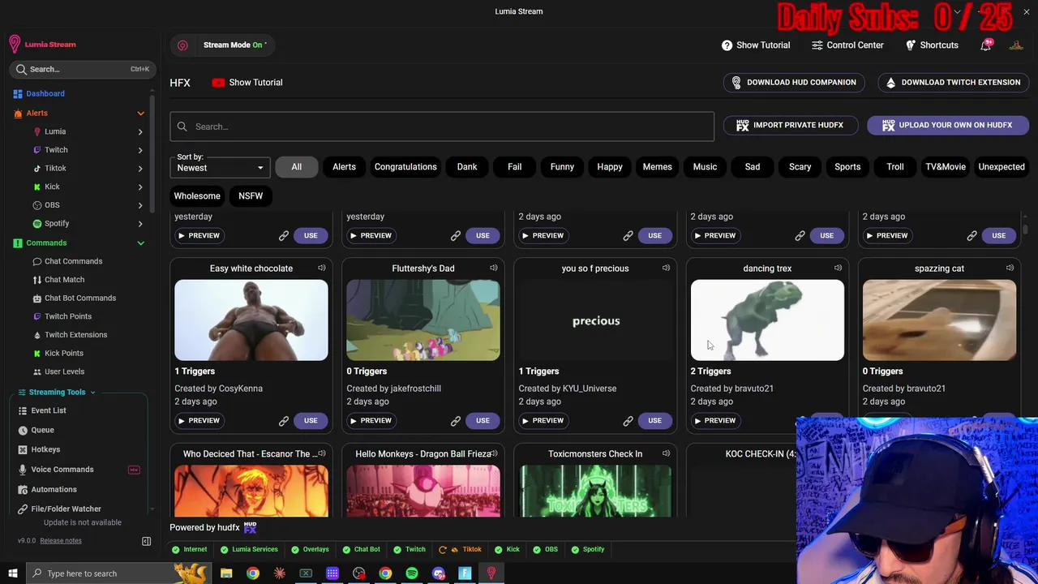Open File Explorer from taskbar
Image resolution: width=1038 pixels, height=584 pixels.
point(226,573)
